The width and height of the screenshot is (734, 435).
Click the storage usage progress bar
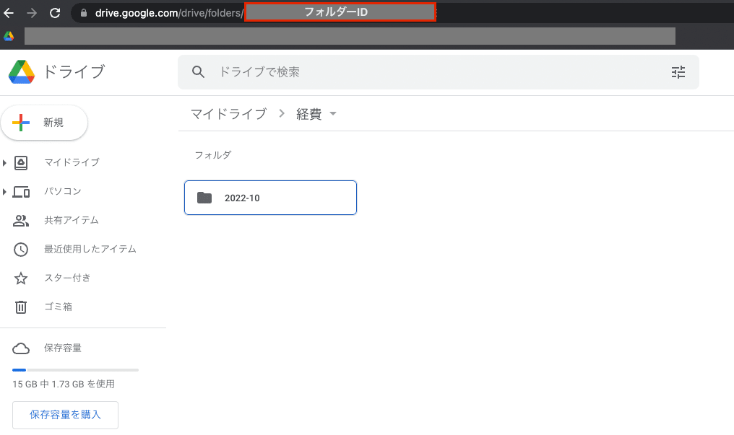pos(75,370)
